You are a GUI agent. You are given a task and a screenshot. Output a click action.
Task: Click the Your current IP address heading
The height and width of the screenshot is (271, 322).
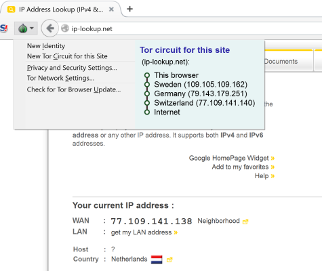click(123, 205)
